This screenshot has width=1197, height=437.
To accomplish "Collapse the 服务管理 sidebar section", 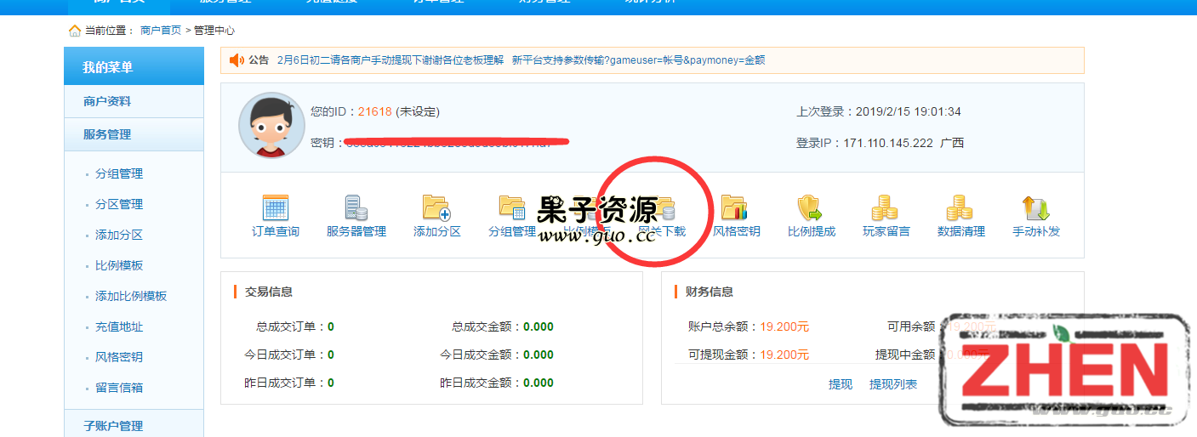I will pos(107,134).
